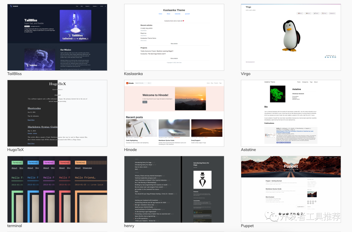Open the terminal theme title link
The width and height of the screenshot is (352, 232).
[14, 226]
